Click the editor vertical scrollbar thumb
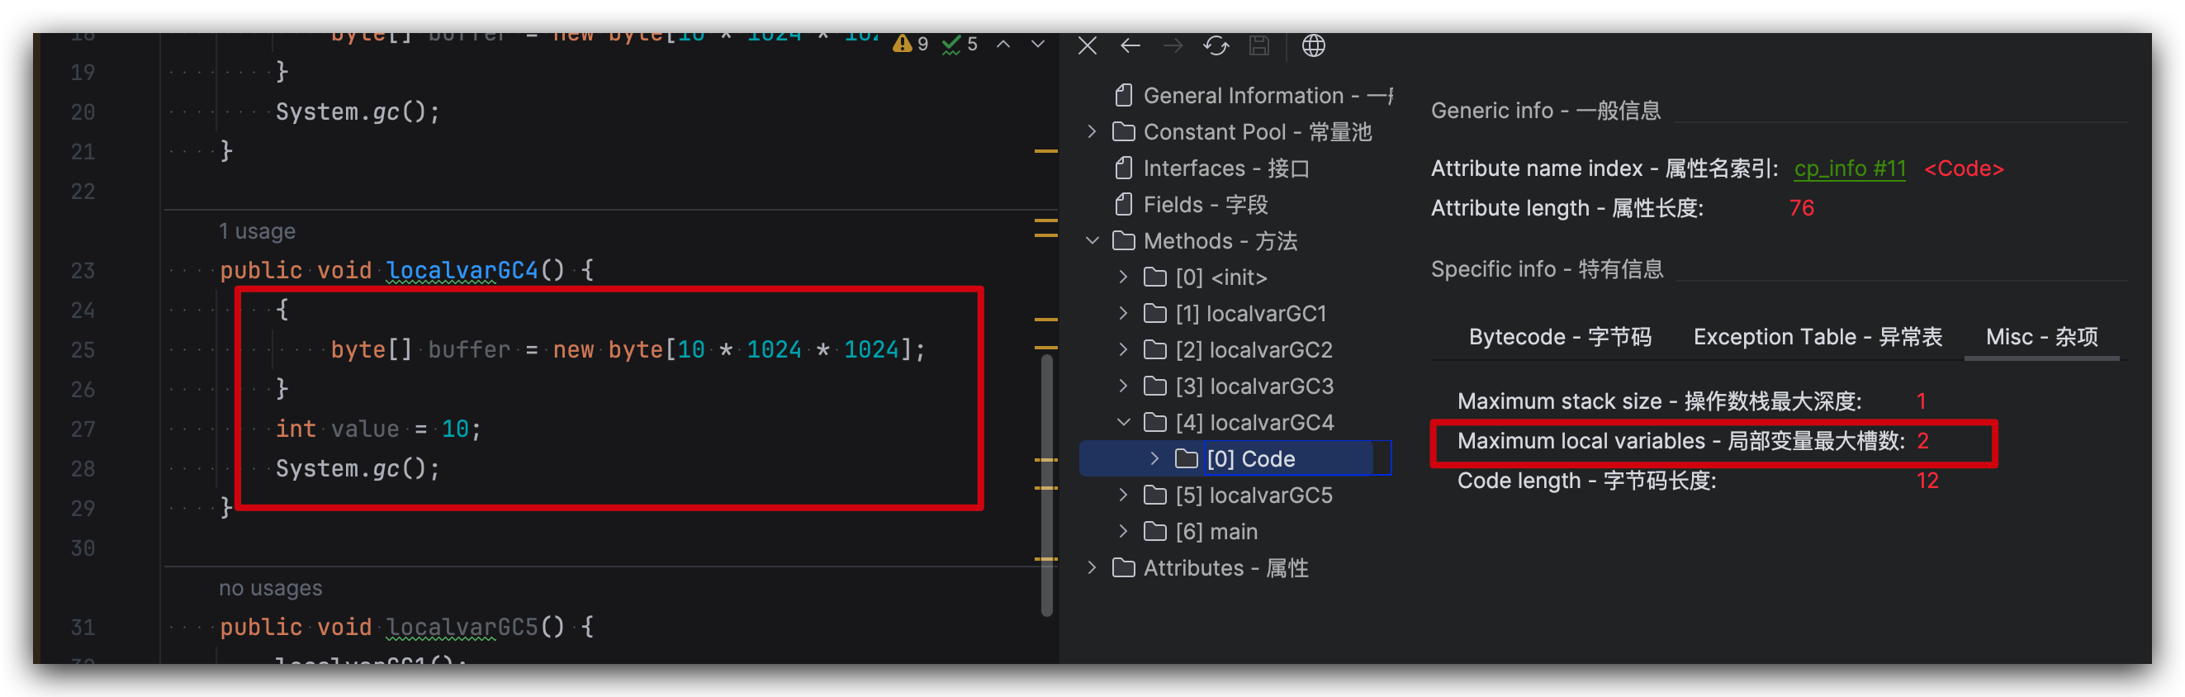Viewport: 2185px width, 697px height. [1047, 483]
